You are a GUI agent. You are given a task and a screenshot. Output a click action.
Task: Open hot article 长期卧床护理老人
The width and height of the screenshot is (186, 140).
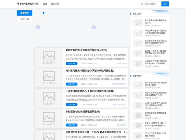click(156, 52)
